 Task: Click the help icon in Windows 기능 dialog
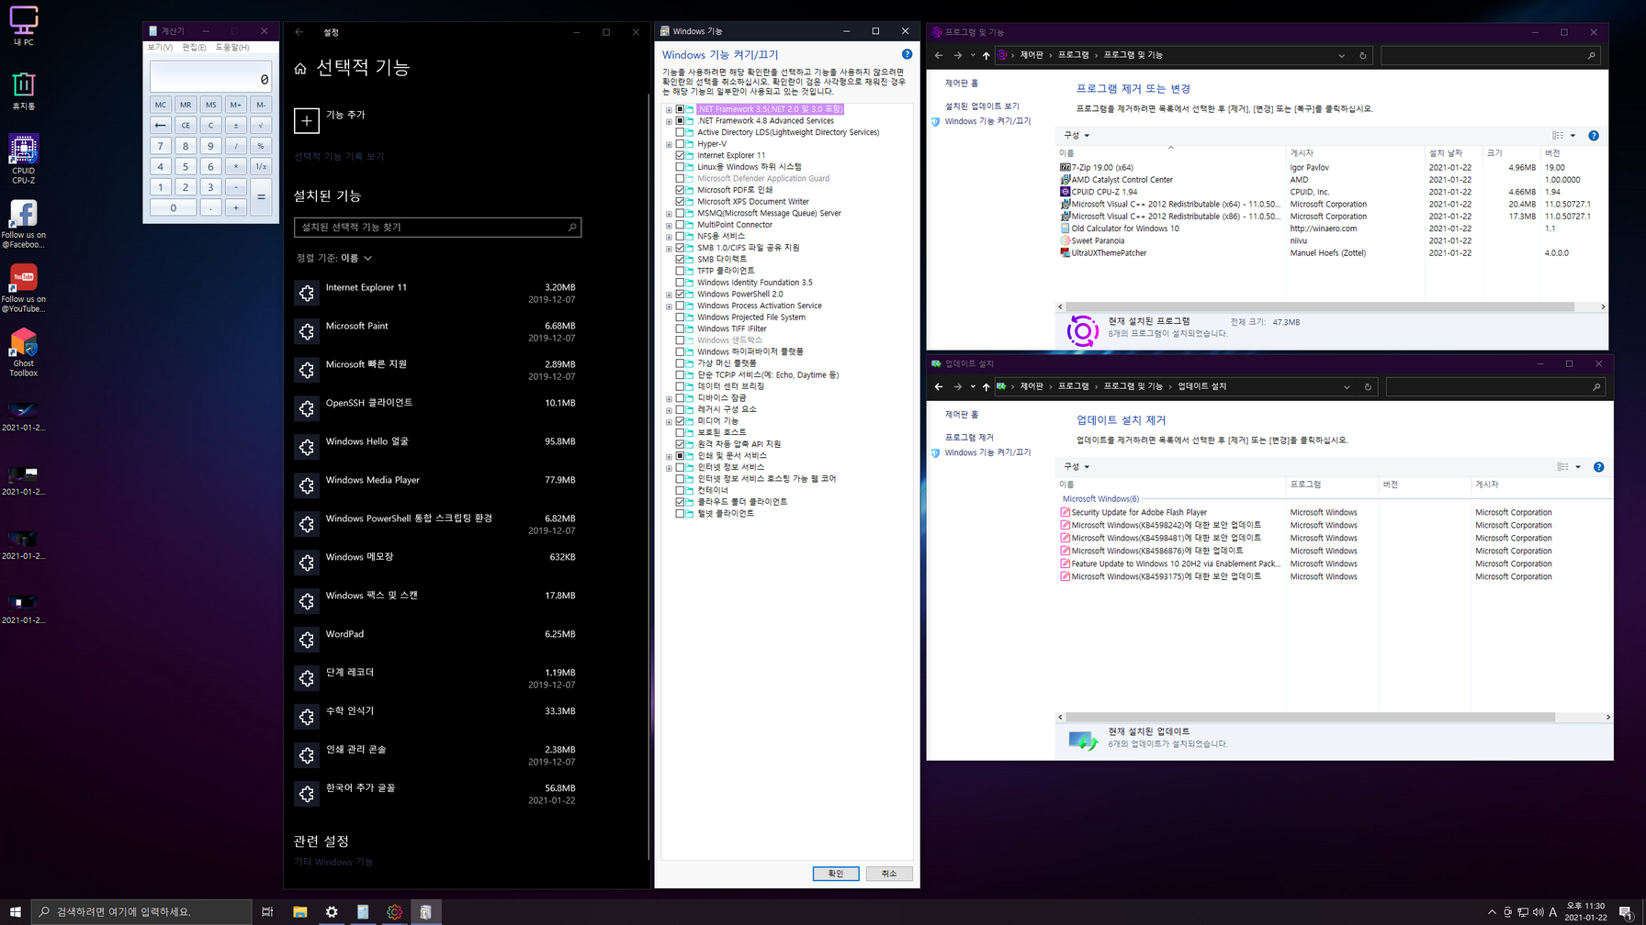pyautogui.click(x=907, y=54)
